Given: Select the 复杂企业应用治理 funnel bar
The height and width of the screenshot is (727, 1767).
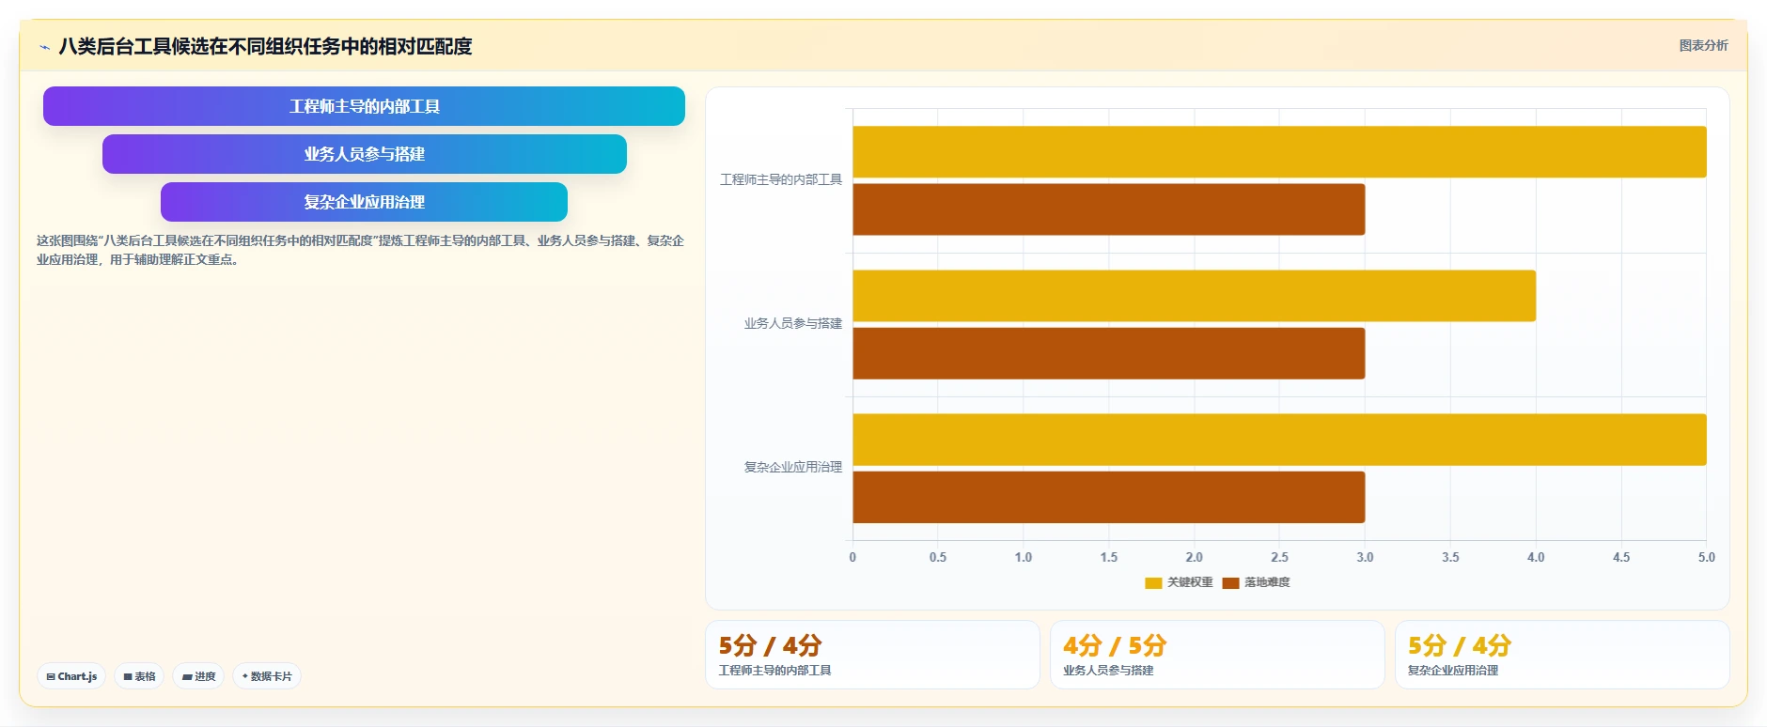Looking at the screenshot, I should point(364,202).
